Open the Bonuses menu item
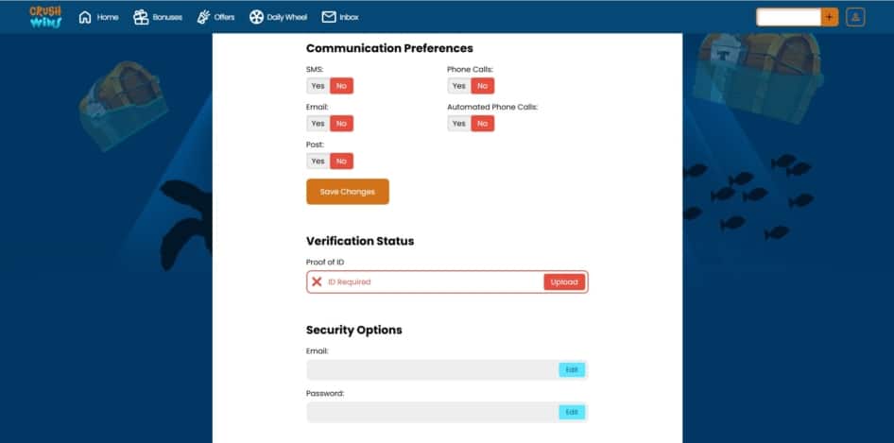 tap(158, 17)
